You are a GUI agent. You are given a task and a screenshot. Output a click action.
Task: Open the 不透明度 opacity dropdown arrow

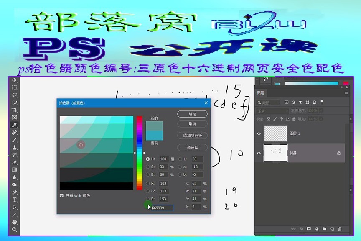(x=321, y=111)
